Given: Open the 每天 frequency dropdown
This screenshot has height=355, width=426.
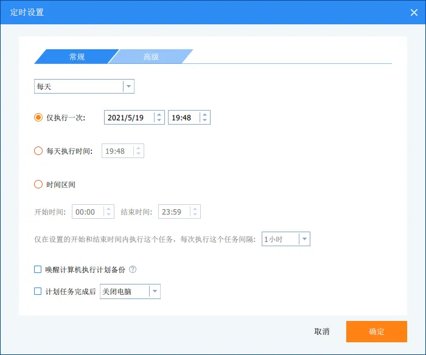Looking at the screenshot, I should tap(84, 86).
